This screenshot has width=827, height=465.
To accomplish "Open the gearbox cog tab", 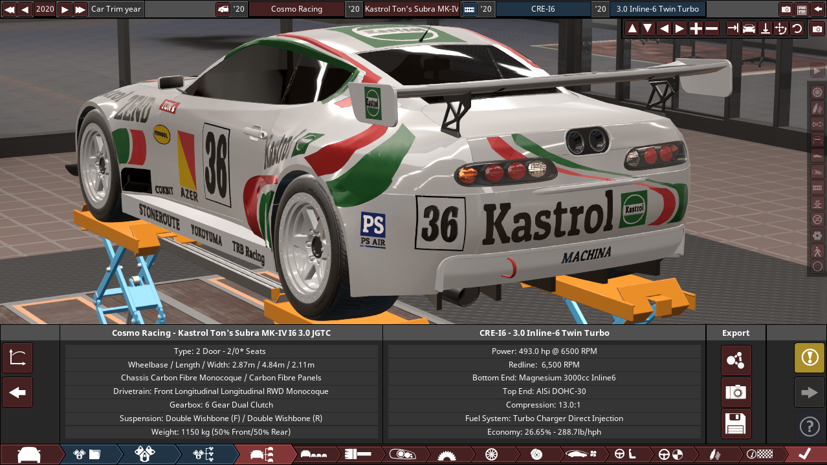I will tap(446, 454).
